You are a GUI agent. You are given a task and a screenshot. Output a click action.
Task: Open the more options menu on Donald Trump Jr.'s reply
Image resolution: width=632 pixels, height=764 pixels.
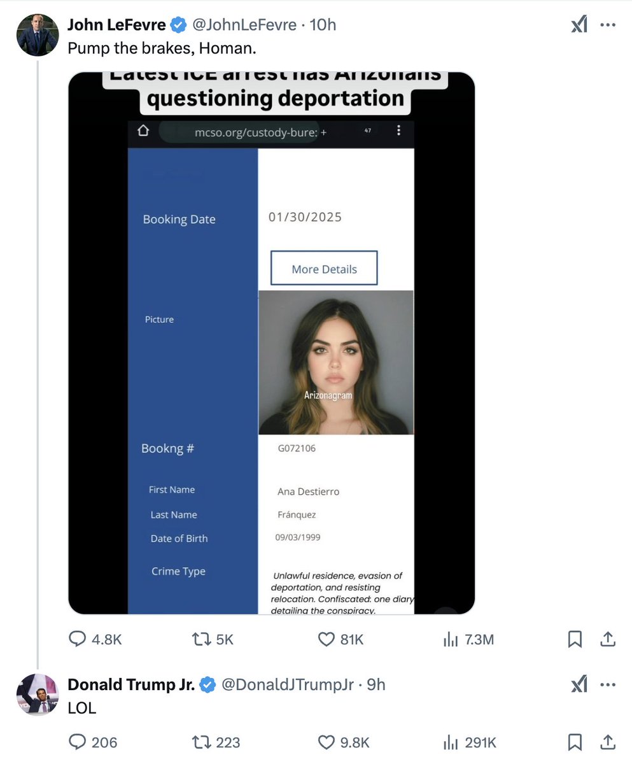(x=608, y=684)
